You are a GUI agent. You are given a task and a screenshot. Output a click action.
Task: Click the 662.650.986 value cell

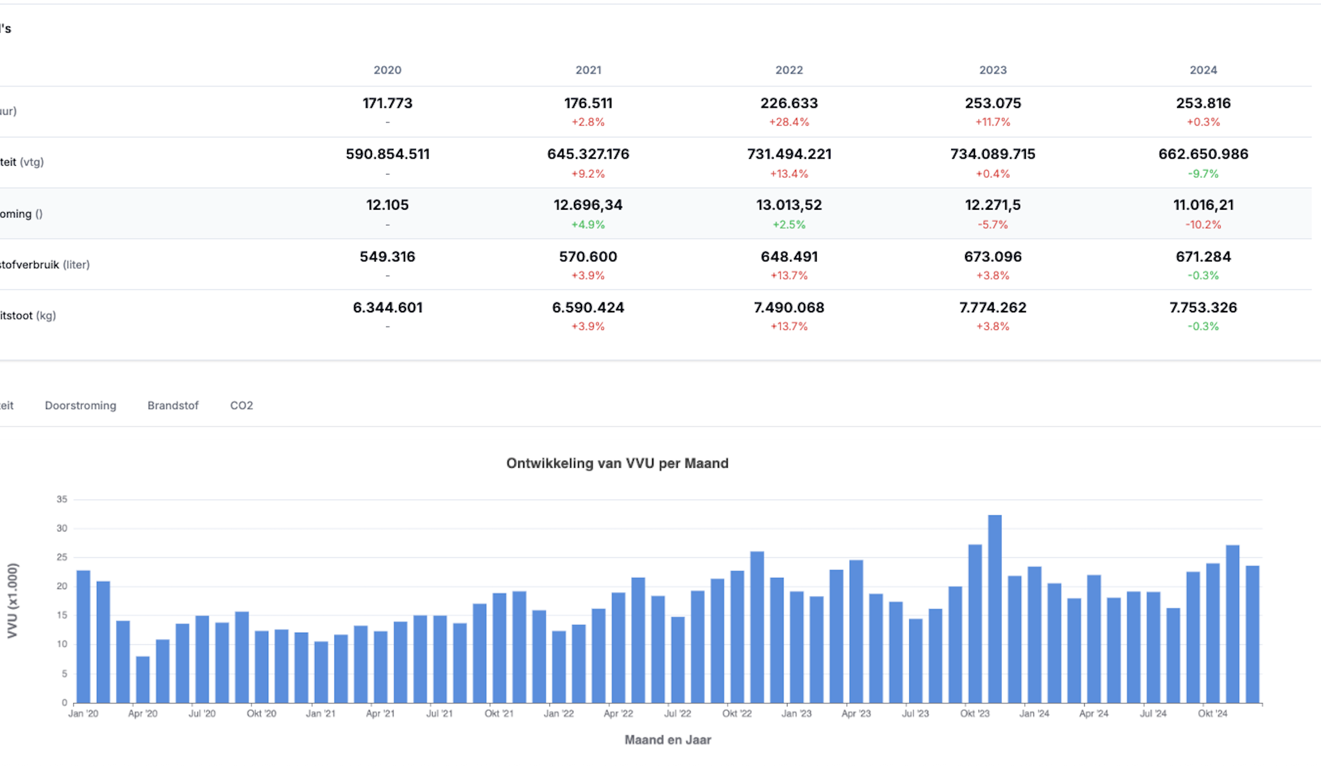[x=1203, y=154]
